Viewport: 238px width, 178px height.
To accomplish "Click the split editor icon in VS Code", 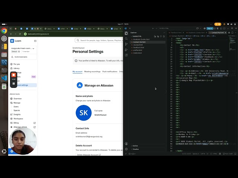I will [232, 33].
